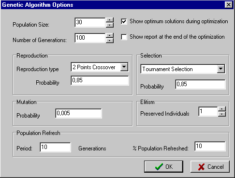
Task: Increase Population Size with up arrow
Action: click(x=110, y=20)
